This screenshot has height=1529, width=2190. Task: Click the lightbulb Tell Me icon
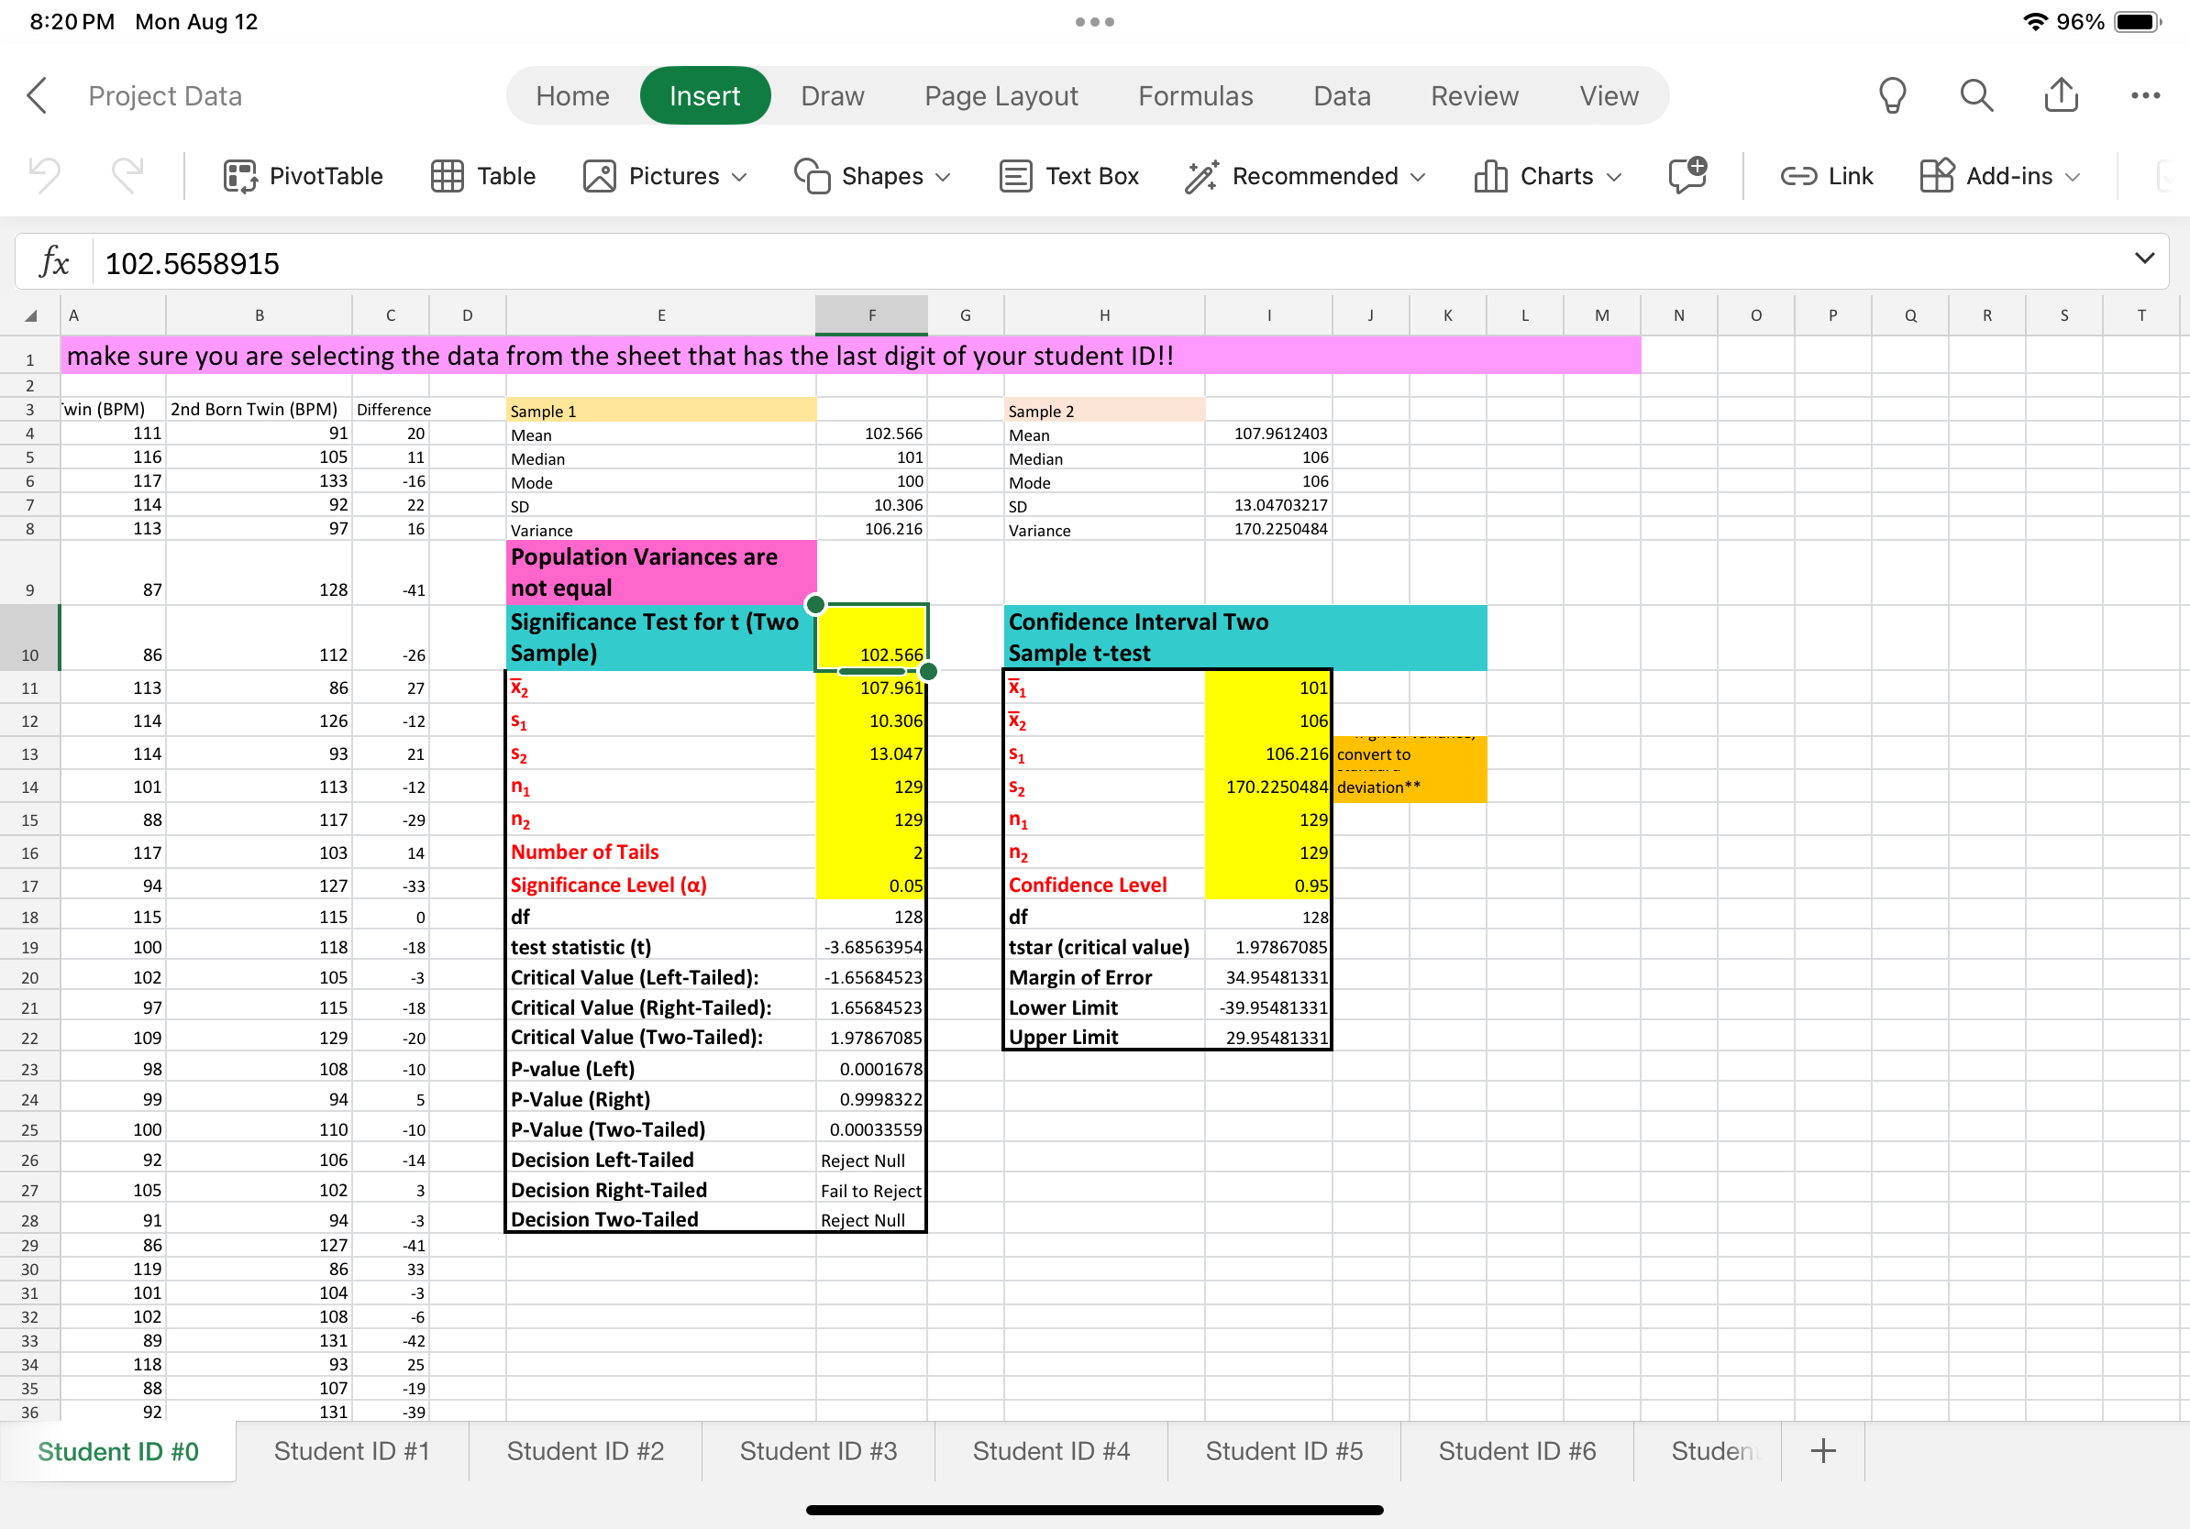[1891, 95]
